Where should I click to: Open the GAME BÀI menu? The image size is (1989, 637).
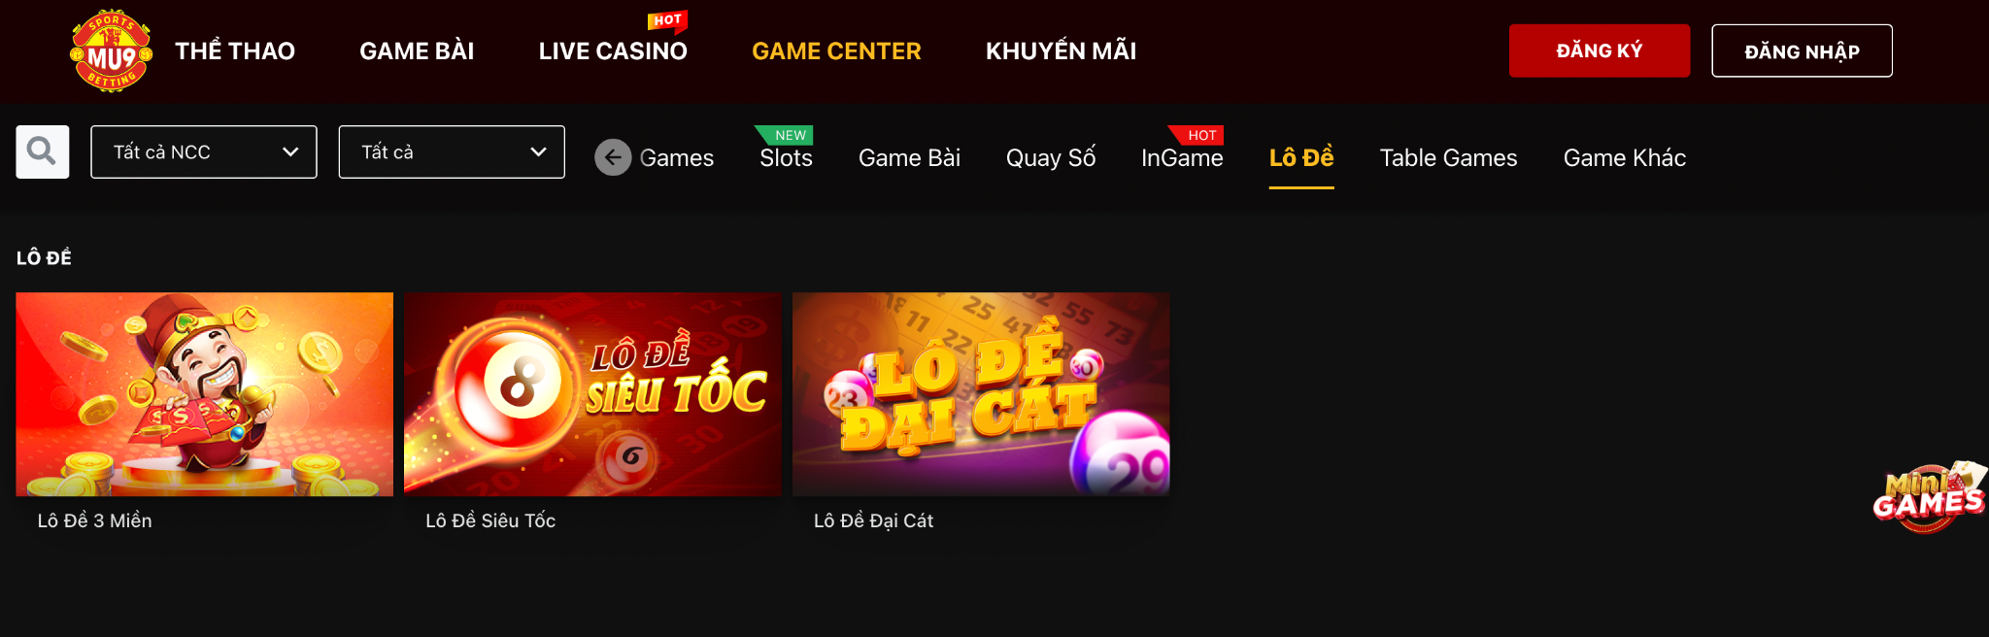pos(417,51)
